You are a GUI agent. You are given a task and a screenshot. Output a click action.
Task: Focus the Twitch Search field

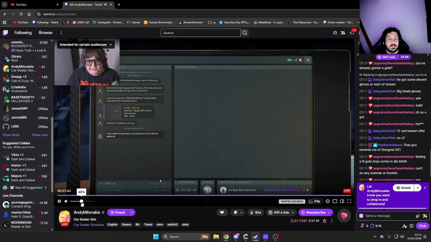pos(201,33)
